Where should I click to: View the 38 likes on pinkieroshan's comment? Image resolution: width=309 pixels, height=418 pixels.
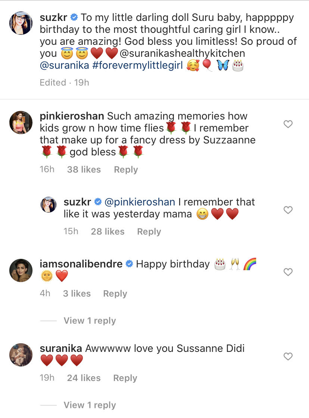coord(84,169)
